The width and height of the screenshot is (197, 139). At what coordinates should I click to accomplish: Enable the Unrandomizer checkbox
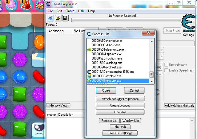click(167, 65)
